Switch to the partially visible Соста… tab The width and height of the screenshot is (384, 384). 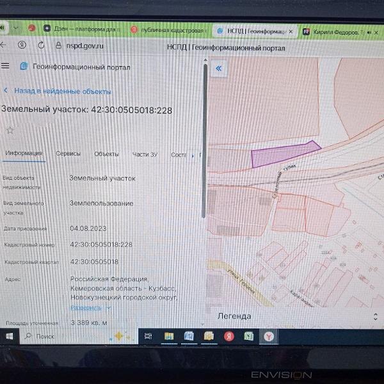click(179, 155)
